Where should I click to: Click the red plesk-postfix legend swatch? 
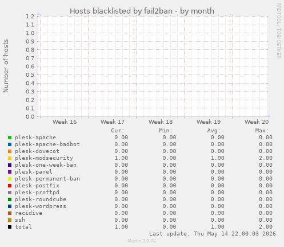click(x=10, y=186)
